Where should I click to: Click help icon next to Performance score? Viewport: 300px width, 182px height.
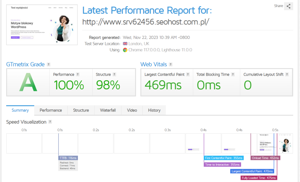pos(78,75)
